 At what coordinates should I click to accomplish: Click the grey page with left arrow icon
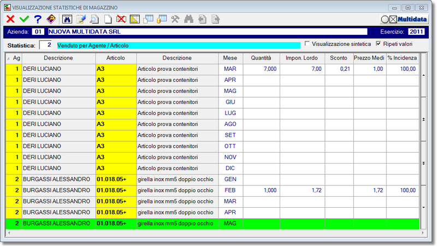pyautogui.click(x=202, y=19)
